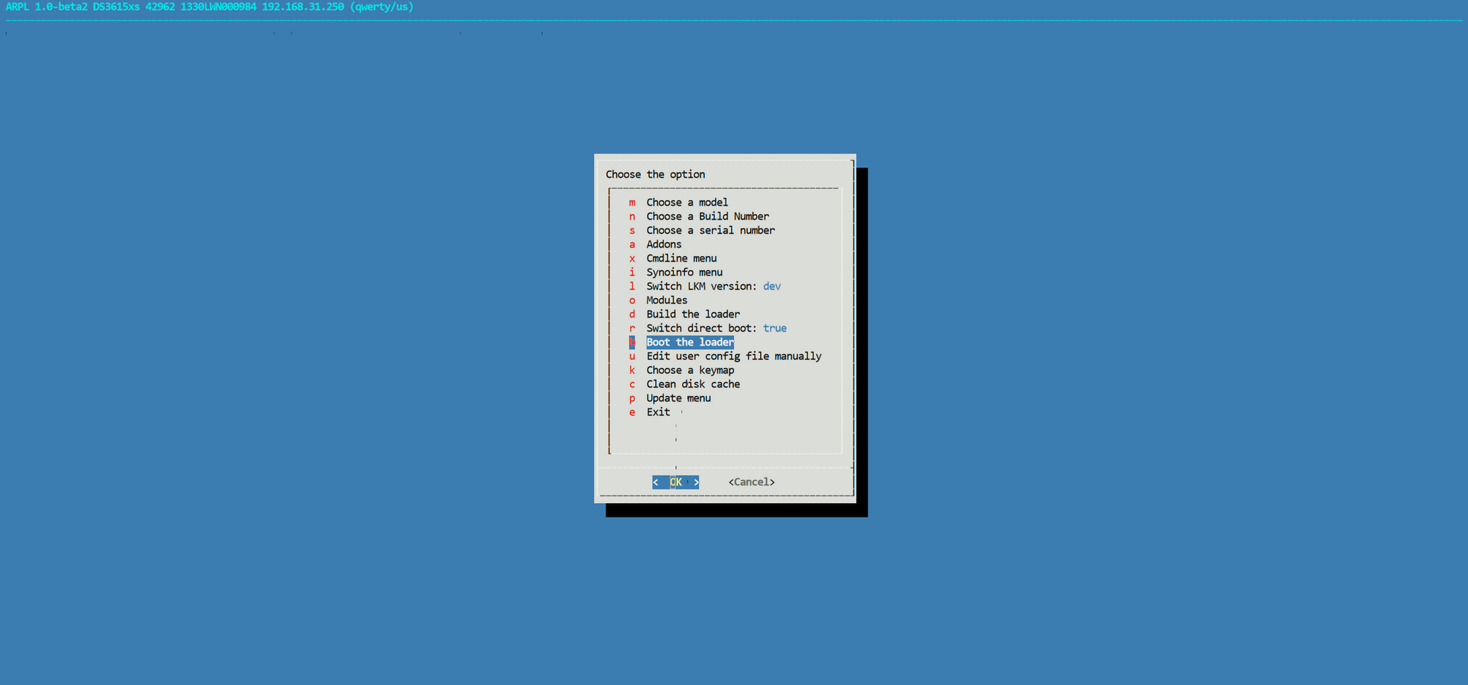Screen dimensions: 1468x685
Task: Choose 'Edit user config file manually'
Action: [x=726, y=356]
